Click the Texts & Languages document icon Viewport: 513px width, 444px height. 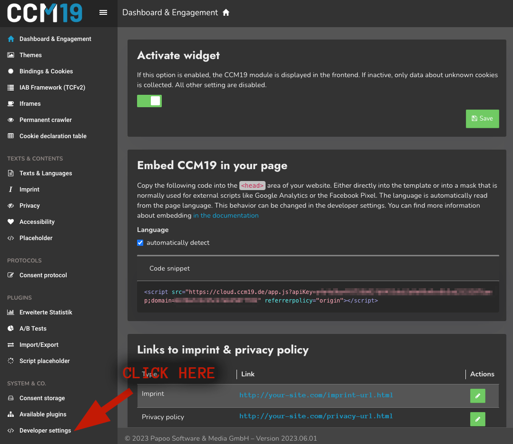11,173
